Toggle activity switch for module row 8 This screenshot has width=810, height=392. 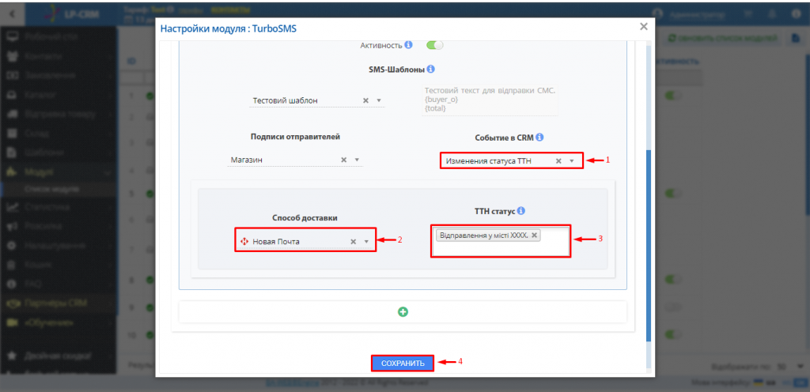click(x=674, y=280)
